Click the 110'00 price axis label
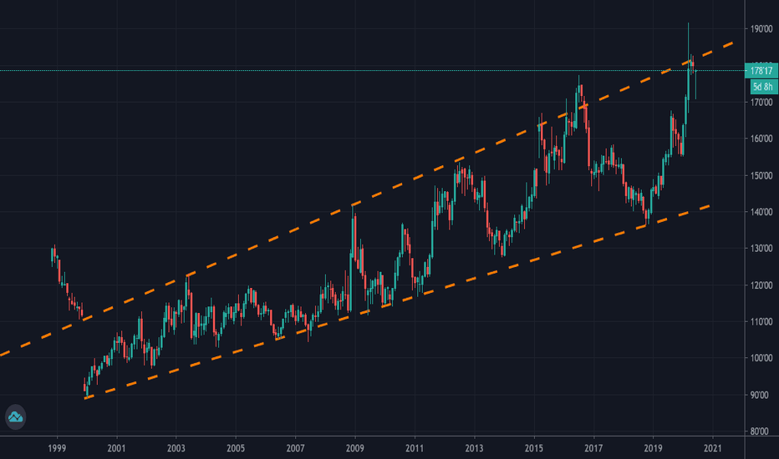The image size is (779, 459). pos(761,321)
